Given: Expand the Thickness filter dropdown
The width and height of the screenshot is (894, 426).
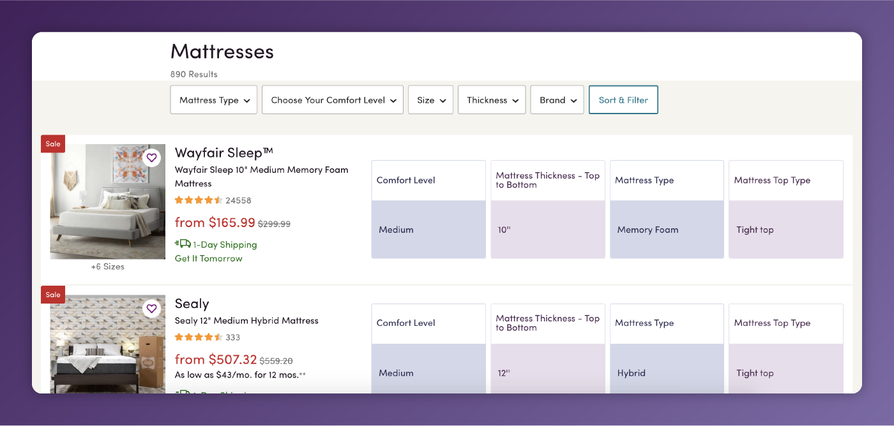Looking at the screenshot, I should coord(492,100).
